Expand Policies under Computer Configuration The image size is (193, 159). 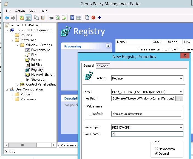point(12,35)
